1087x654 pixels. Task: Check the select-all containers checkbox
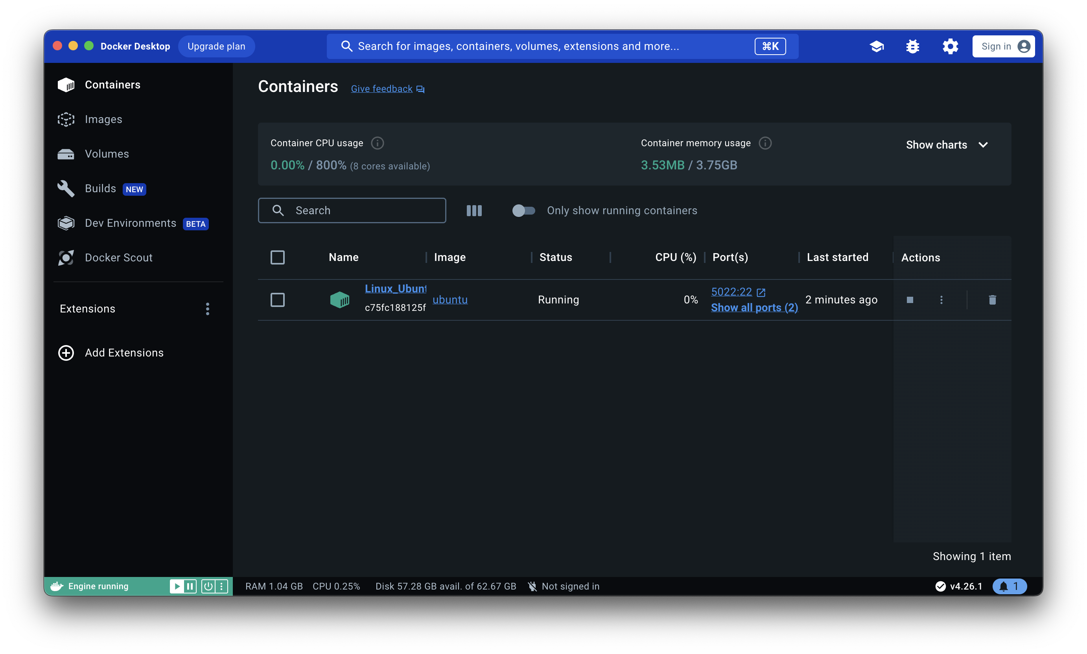pos(277,257)
